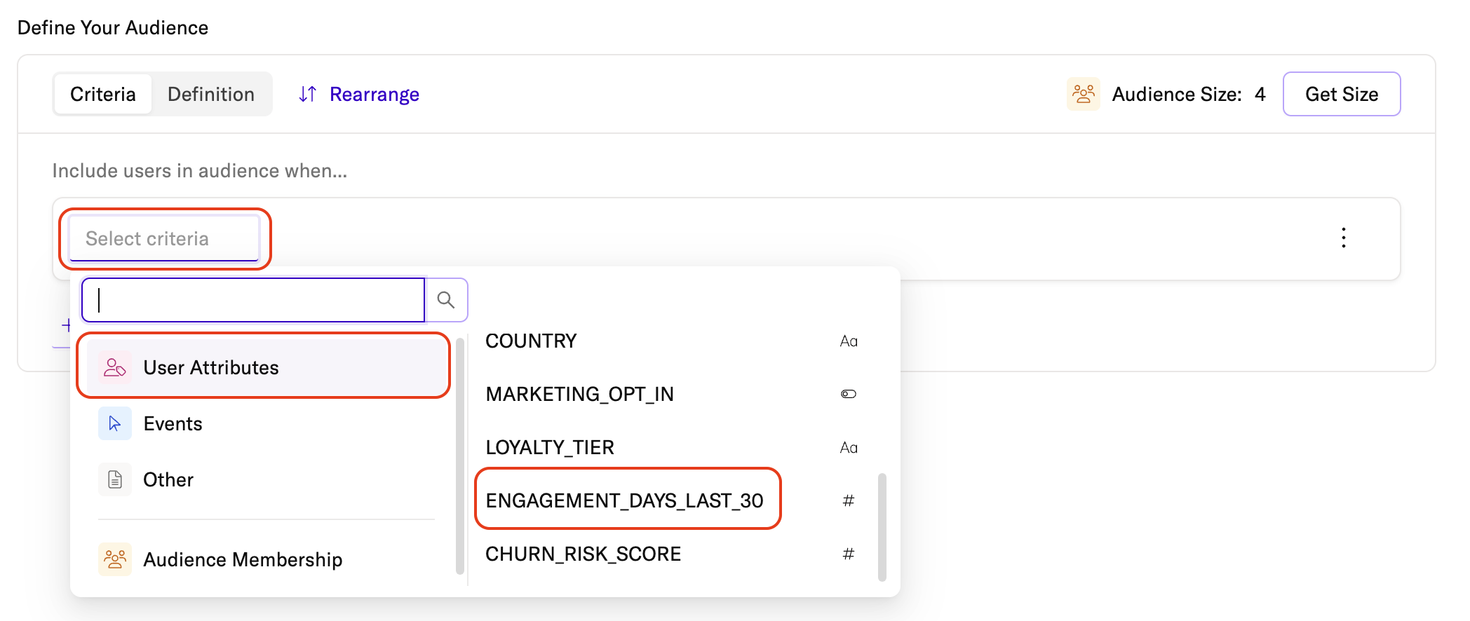Click the attribute list scrollbar
Screen dimensions: 1470x621
coord(882,527)
